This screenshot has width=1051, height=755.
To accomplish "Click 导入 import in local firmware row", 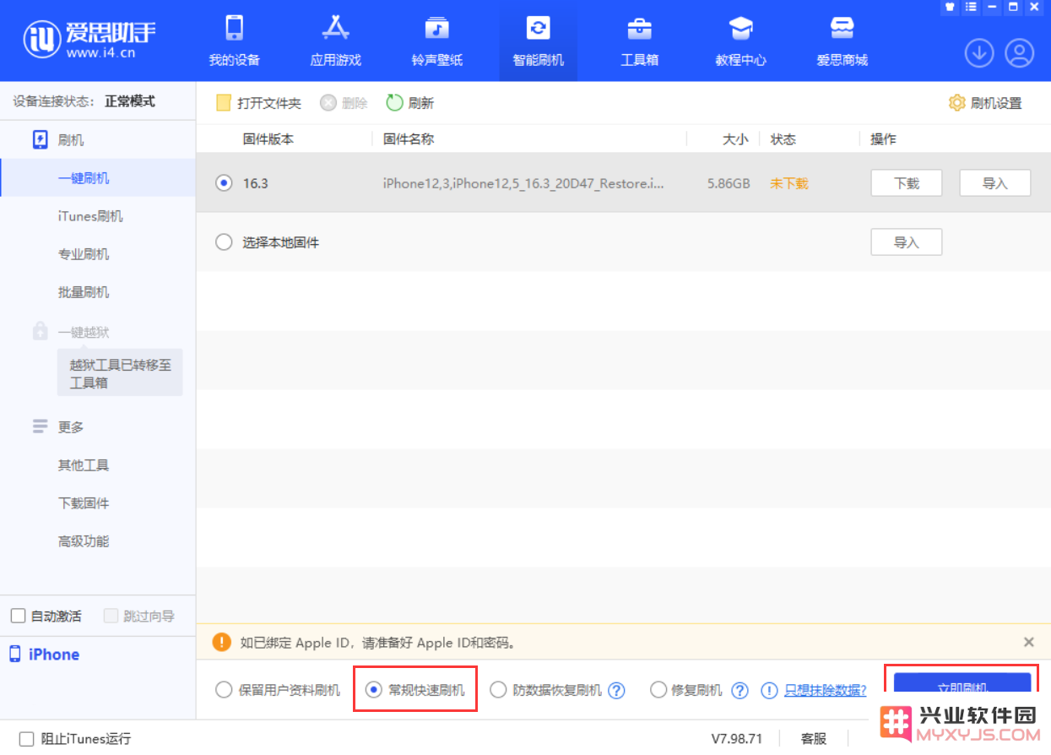I will click(x=907, y=242).
